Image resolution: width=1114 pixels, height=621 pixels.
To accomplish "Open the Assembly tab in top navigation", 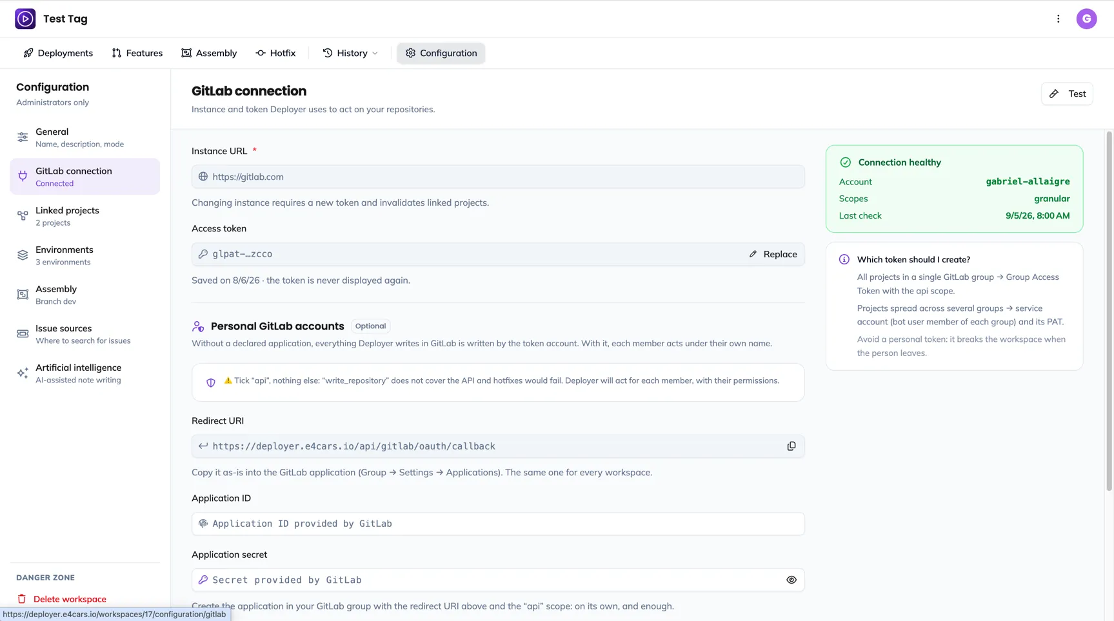I will tap(209, 53).
